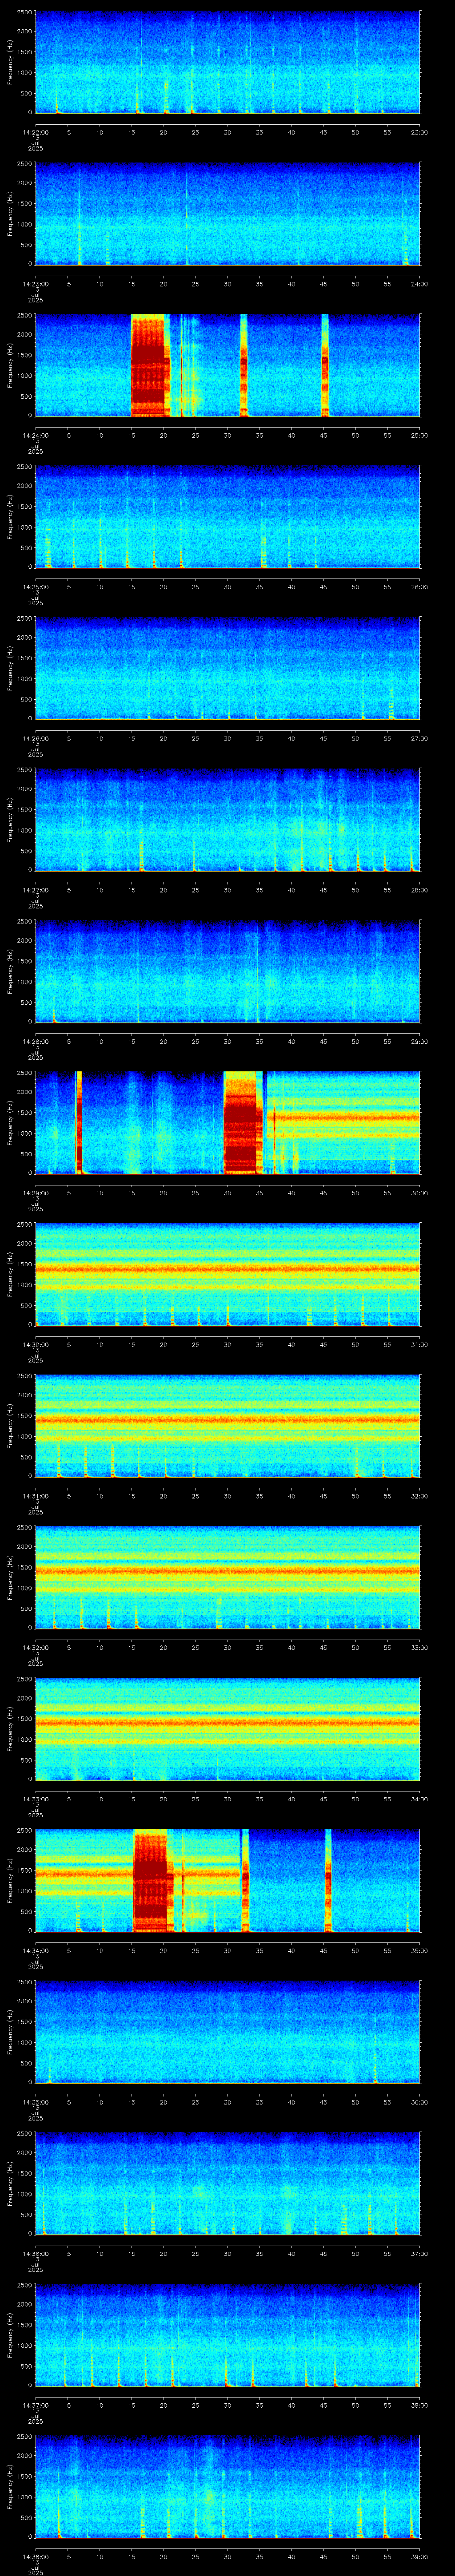This screenshot has height=2576, width=455.
Task: Select the spectrogram panel starting at 14:36:00
Action: click(x=227, y=2183)
